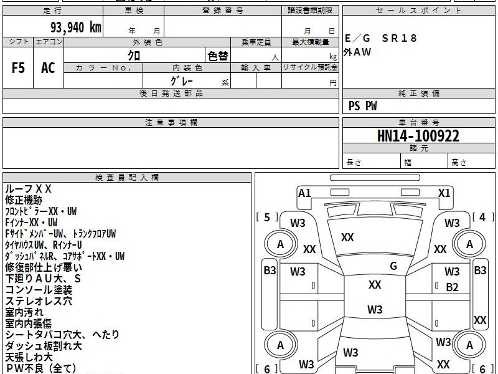
Task: Click the mileage value 93,940 km
Action: [x=76, y=27]
